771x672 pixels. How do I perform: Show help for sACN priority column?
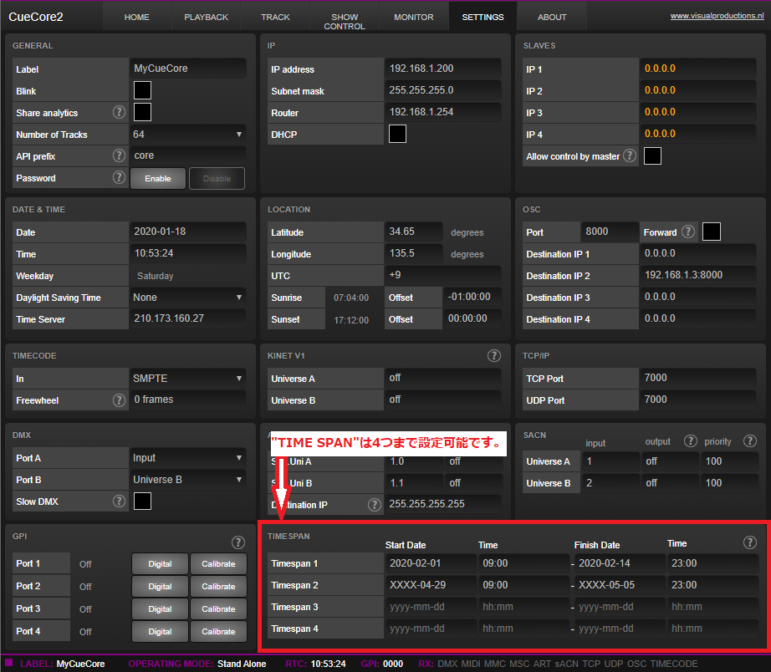749,441
